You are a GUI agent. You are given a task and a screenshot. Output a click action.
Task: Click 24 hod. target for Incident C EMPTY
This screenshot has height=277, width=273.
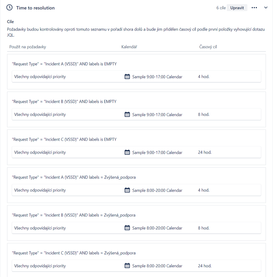[x=205, y=152]
